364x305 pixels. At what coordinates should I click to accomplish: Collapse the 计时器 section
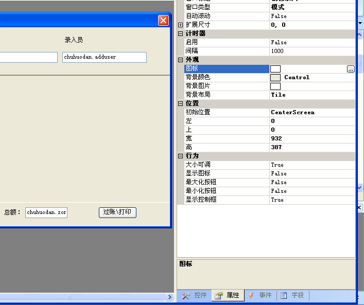pos(180,33)
